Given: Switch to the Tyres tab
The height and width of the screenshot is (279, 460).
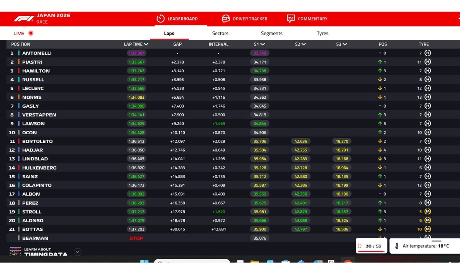Looking at the screenshot, I should pyautogui.click(x=322, y=33).
